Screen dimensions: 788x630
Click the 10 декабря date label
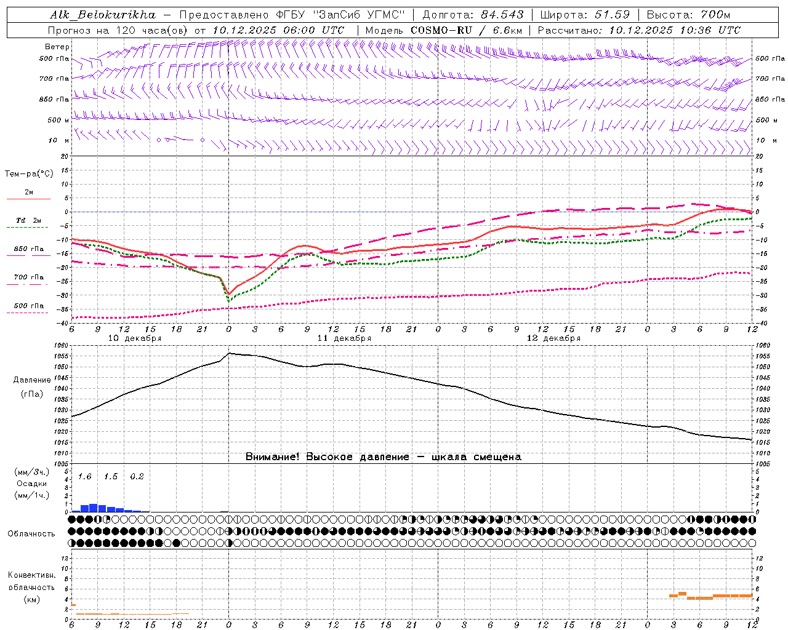135,338
